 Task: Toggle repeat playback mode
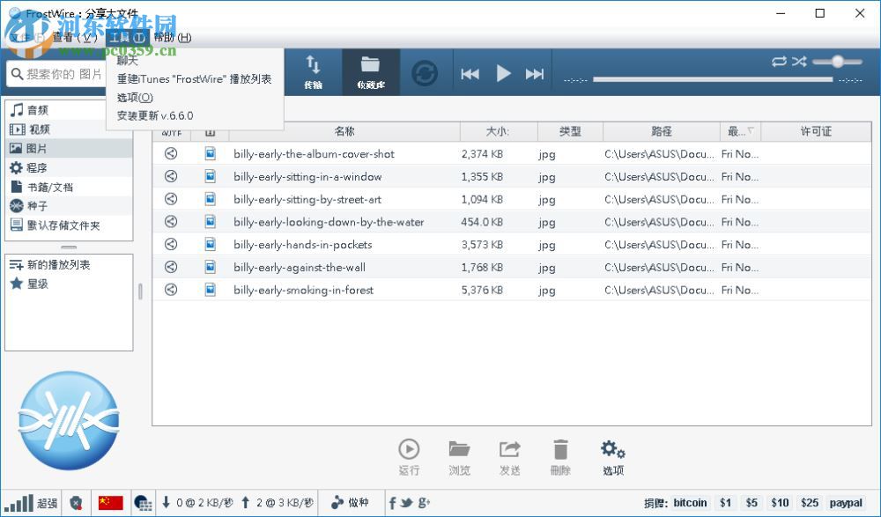point(779,62)
